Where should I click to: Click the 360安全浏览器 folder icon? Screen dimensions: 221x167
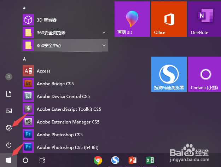click(x=28, y=33)
